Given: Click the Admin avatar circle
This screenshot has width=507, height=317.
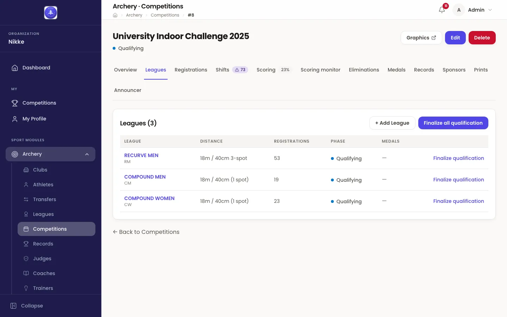Looking at the screenshot, I should [x=459, y=10].
